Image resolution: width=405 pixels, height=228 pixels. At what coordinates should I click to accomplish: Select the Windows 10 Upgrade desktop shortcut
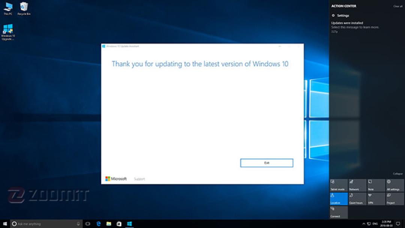click(8, 32)
